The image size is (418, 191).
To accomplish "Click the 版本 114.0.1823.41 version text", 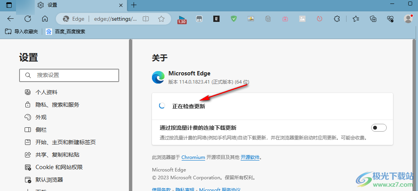I will [209, 82].
